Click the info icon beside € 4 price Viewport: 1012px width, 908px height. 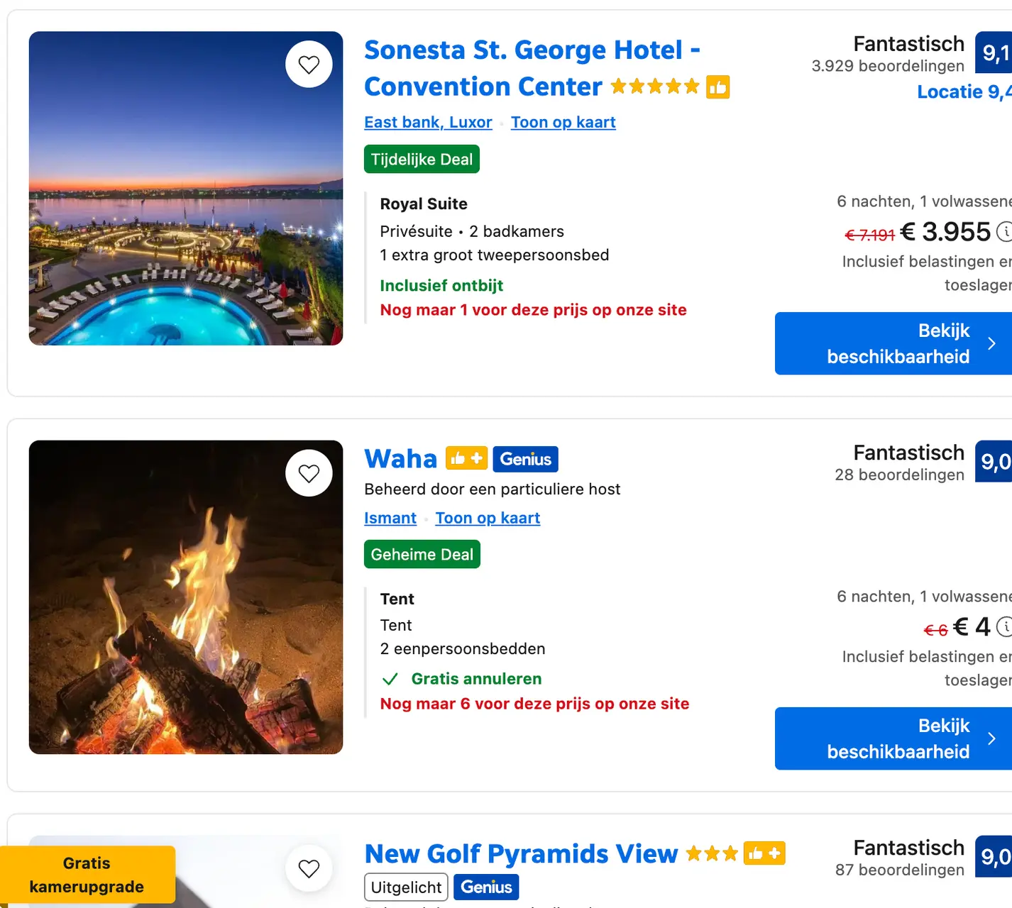1004,626
